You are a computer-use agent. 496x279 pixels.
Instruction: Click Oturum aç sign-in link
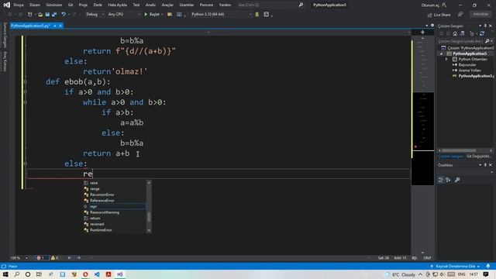434,5
